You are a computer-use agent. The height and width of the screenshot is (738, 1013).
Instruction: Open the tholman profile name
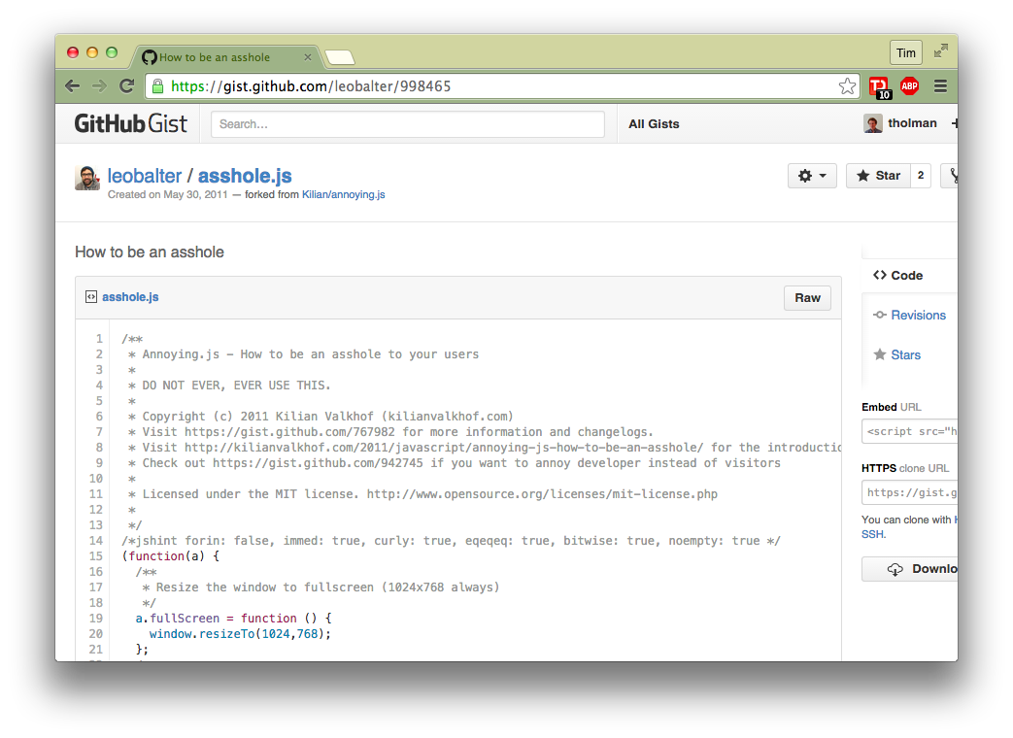click(912, 123)
